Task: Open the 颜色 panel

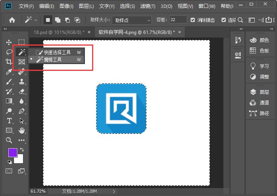Action: 259,40
